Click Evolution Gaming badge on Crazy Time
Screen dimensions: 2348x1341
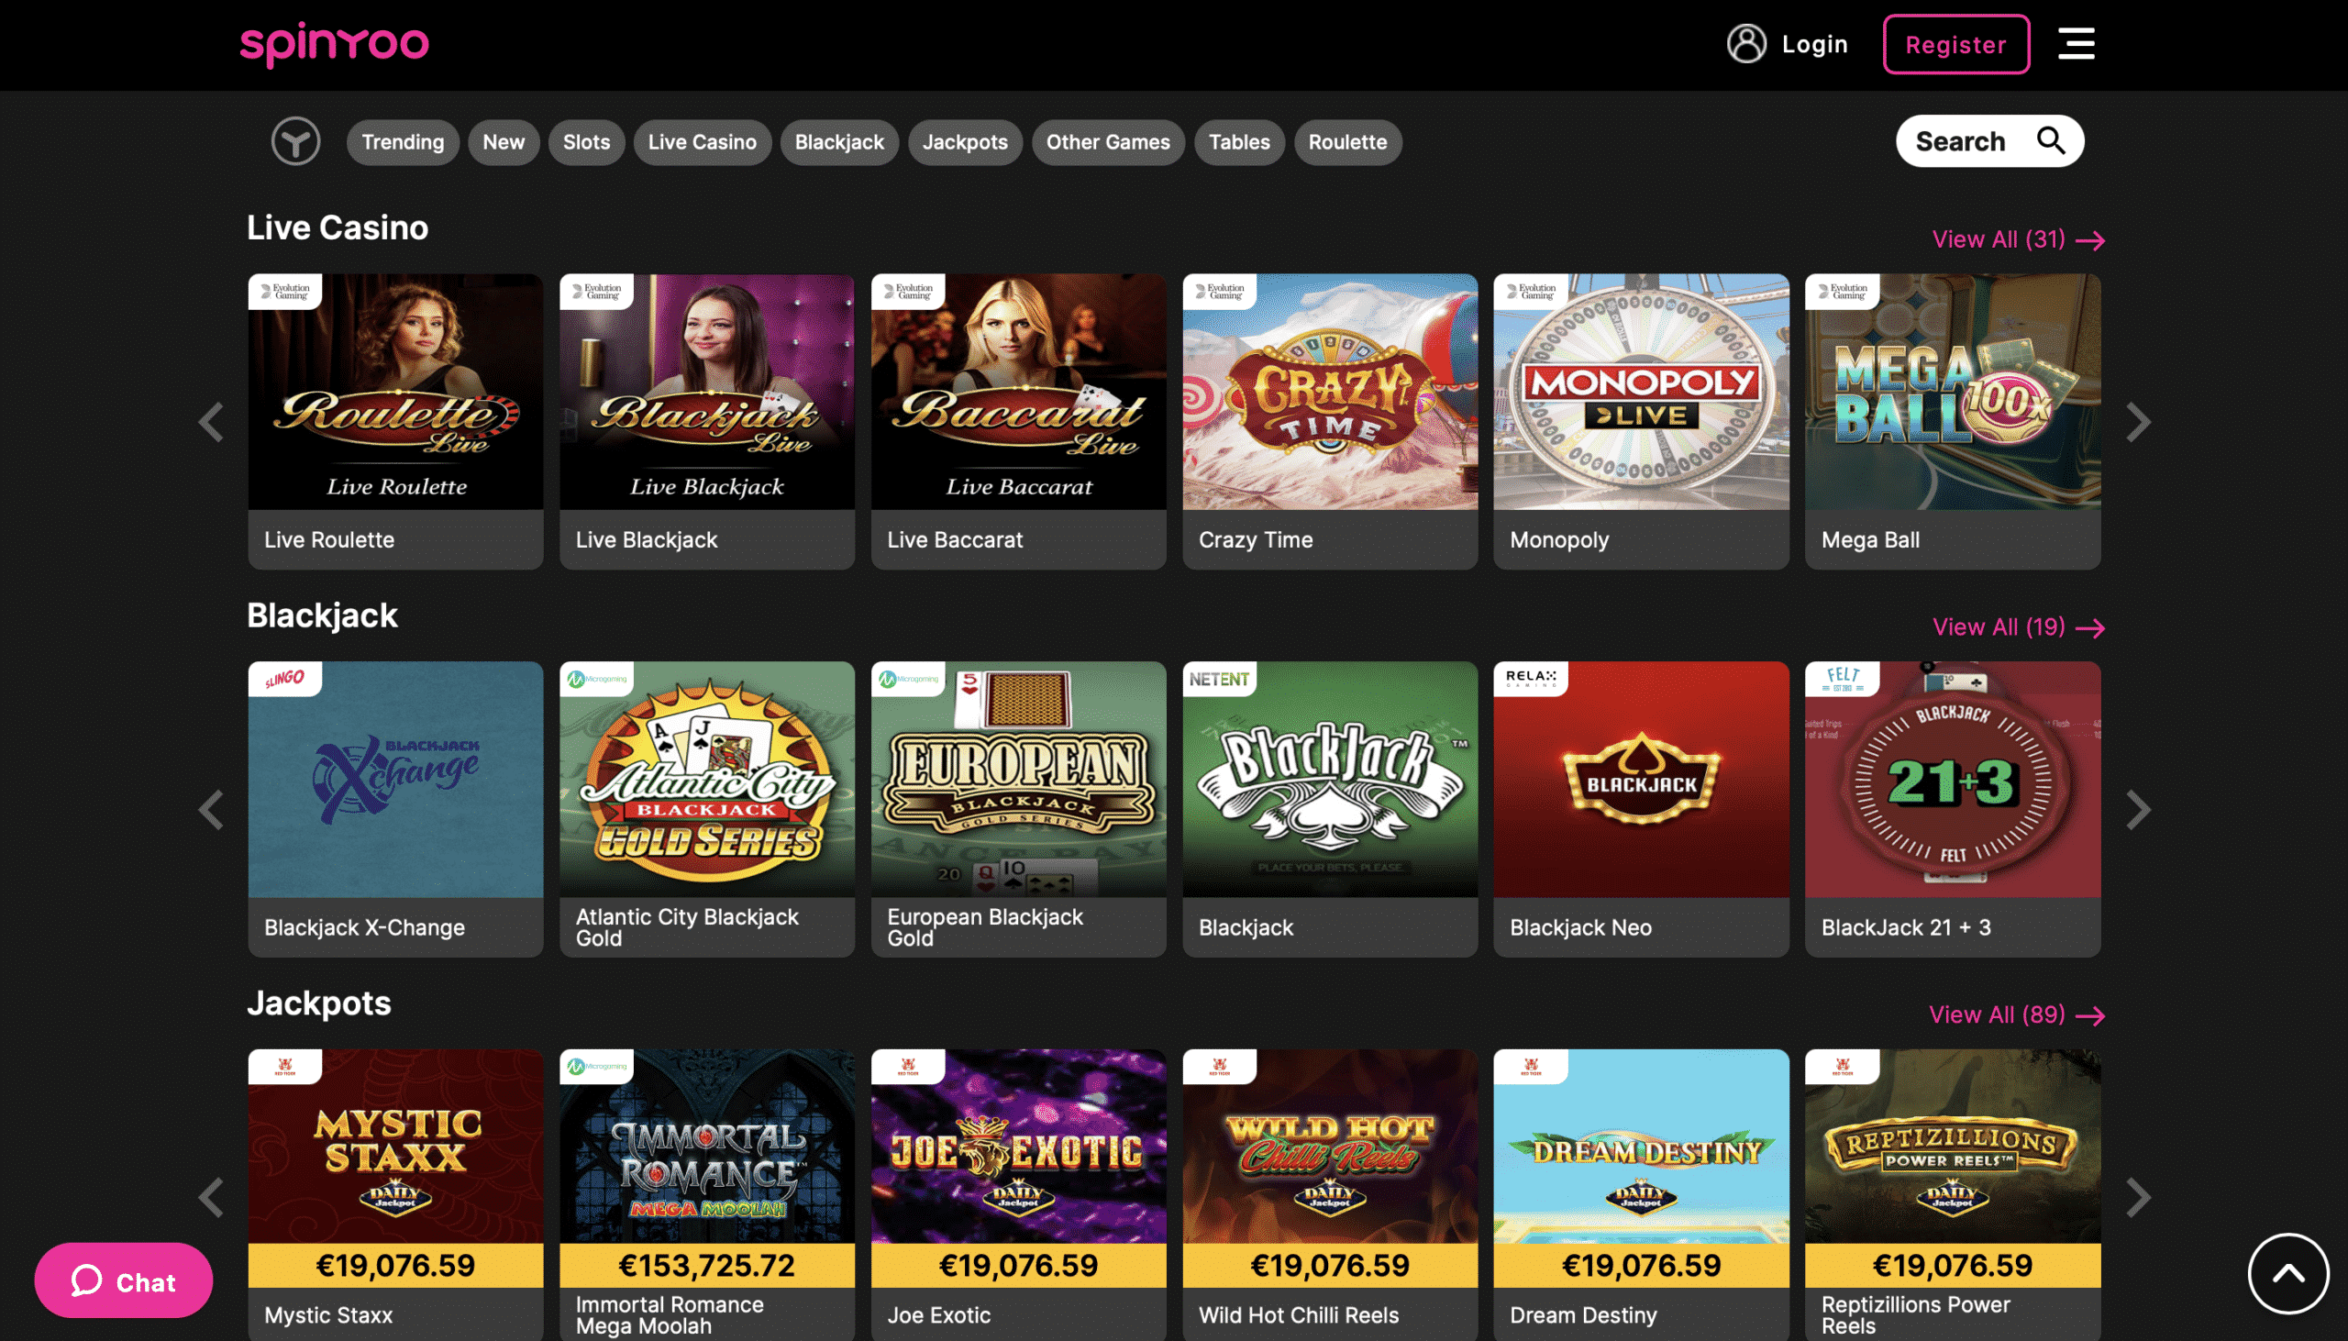(1219, 291)
